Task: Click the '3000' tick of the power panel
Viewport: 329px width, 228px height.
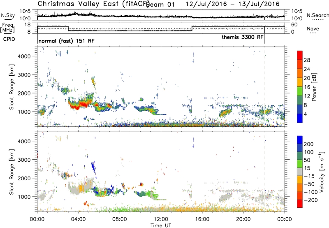Action: tap(24, 75)
